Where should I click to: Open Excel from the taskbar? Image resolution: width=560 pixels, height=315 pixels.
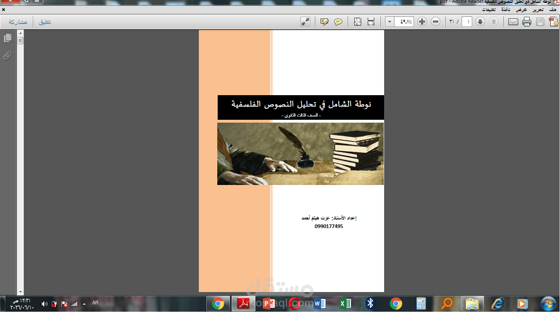[345, 304]
